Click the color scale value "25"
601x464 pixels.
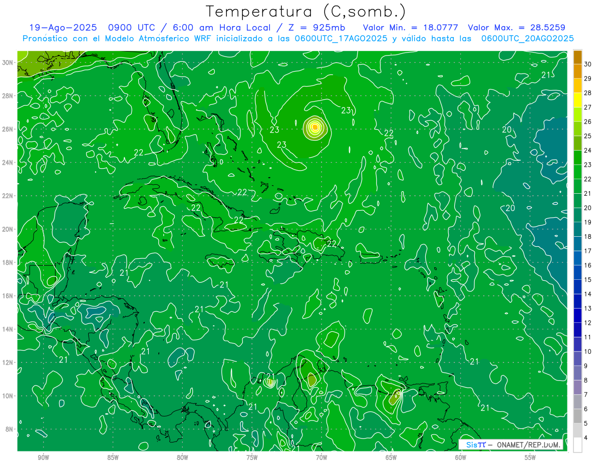587,136
